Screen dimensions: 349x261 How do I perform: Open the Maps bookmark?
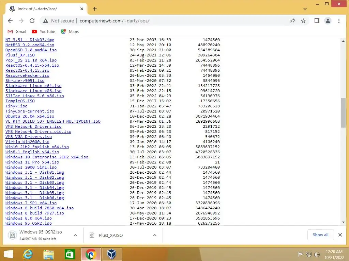pos(70,32)
